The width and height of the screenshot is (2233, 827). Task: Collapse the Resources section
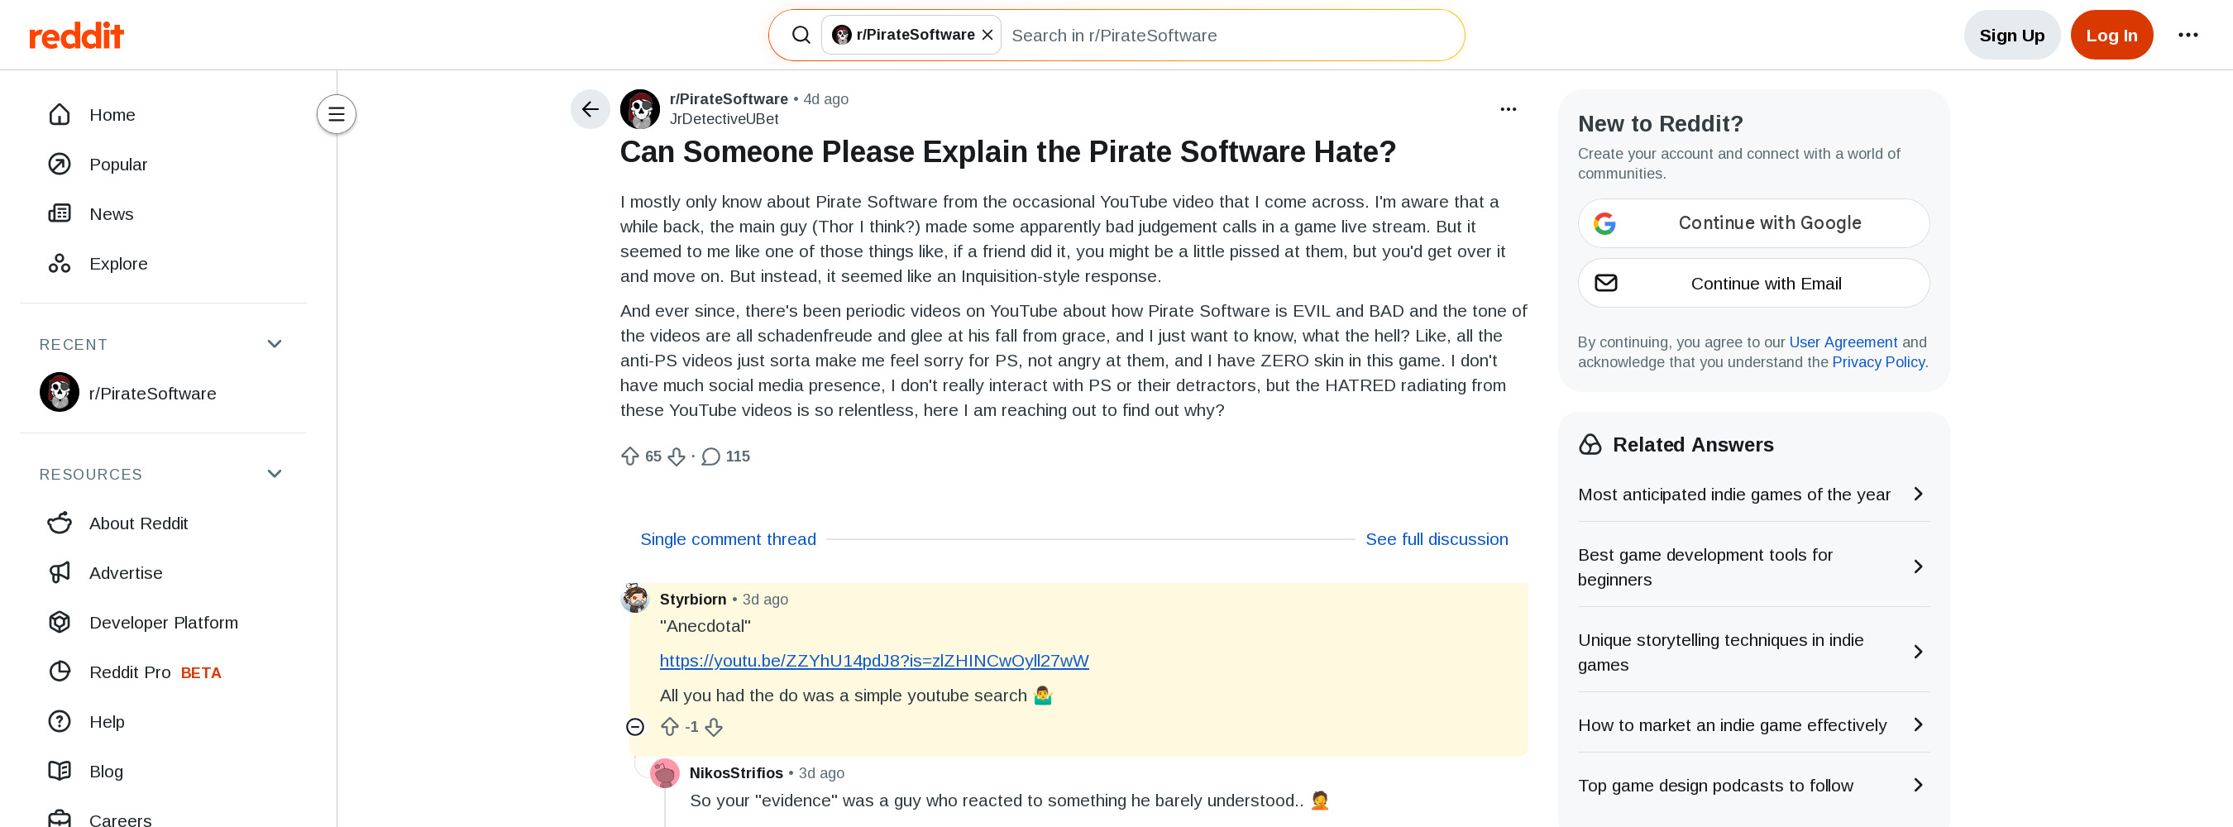pyautogui.click(x=275, y=474)
